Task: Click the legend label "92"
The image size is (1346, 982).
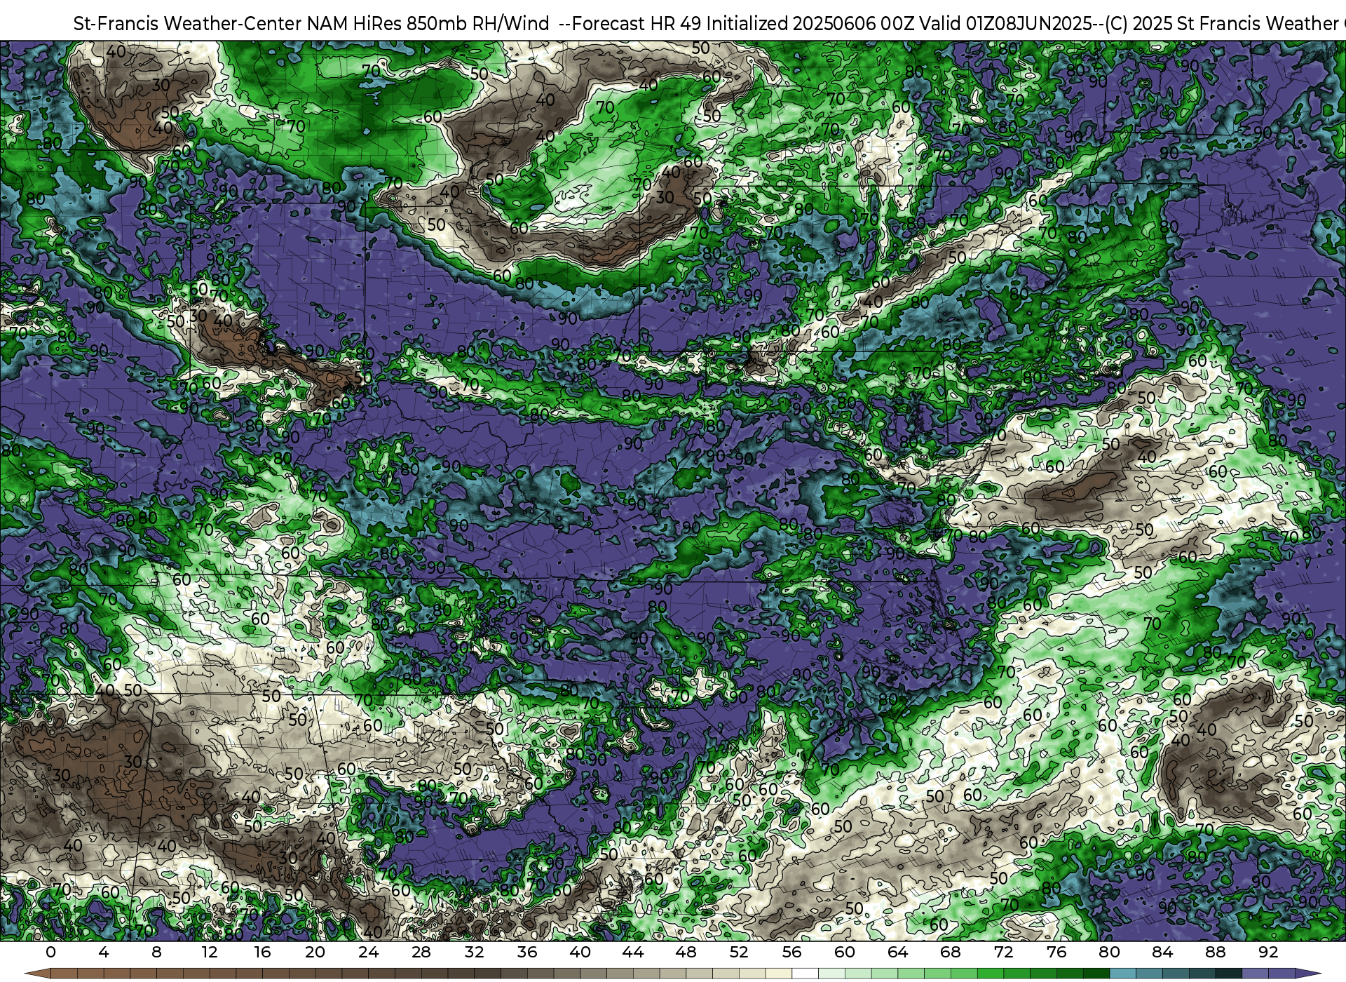Action: pyautogui.click(x=1268, y=952)
